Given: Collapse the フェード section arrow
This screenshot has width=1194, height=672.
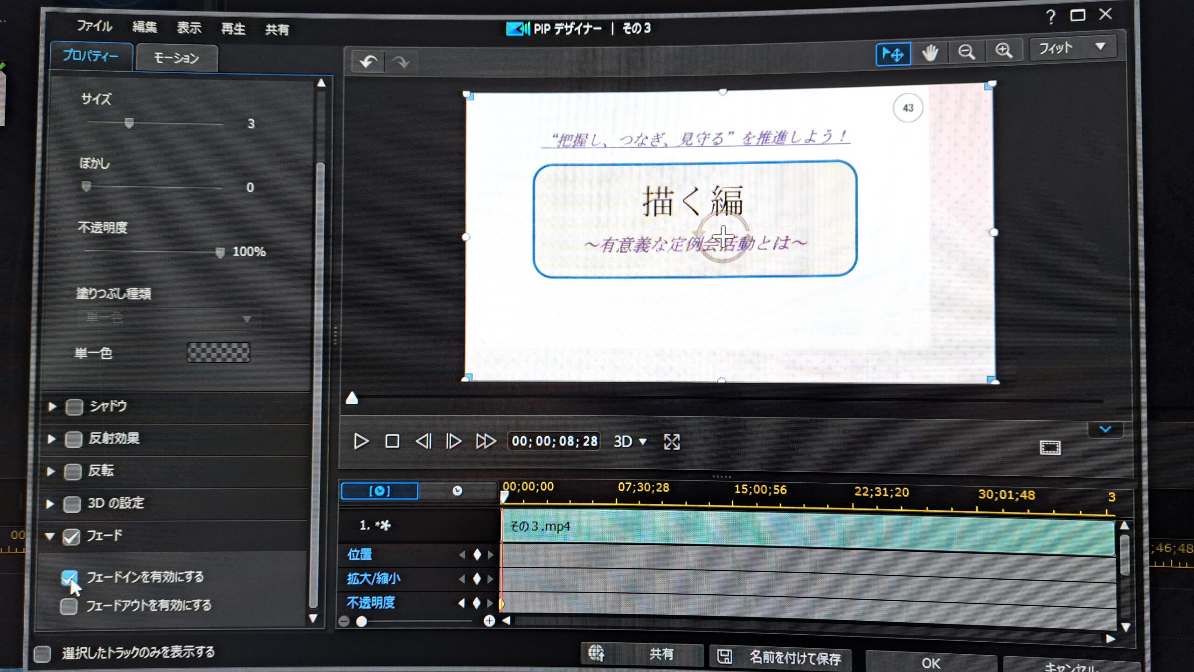Looking at the screenshot, I should click(x=49, y=536).
